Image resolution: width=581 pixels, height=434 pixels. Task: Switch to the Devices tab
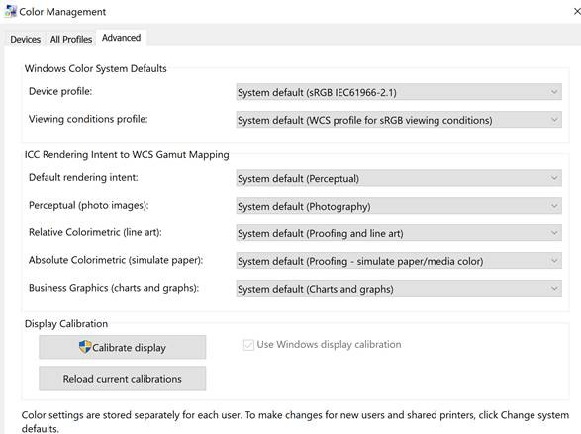(25, 39)
